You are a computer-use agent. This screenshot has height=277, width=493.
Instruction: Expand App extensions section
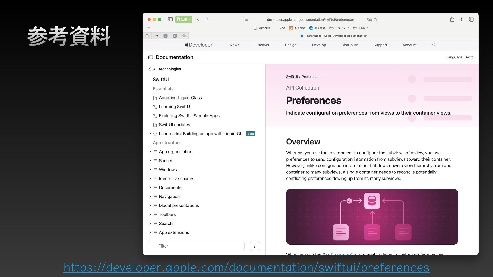tap(150, 232)
